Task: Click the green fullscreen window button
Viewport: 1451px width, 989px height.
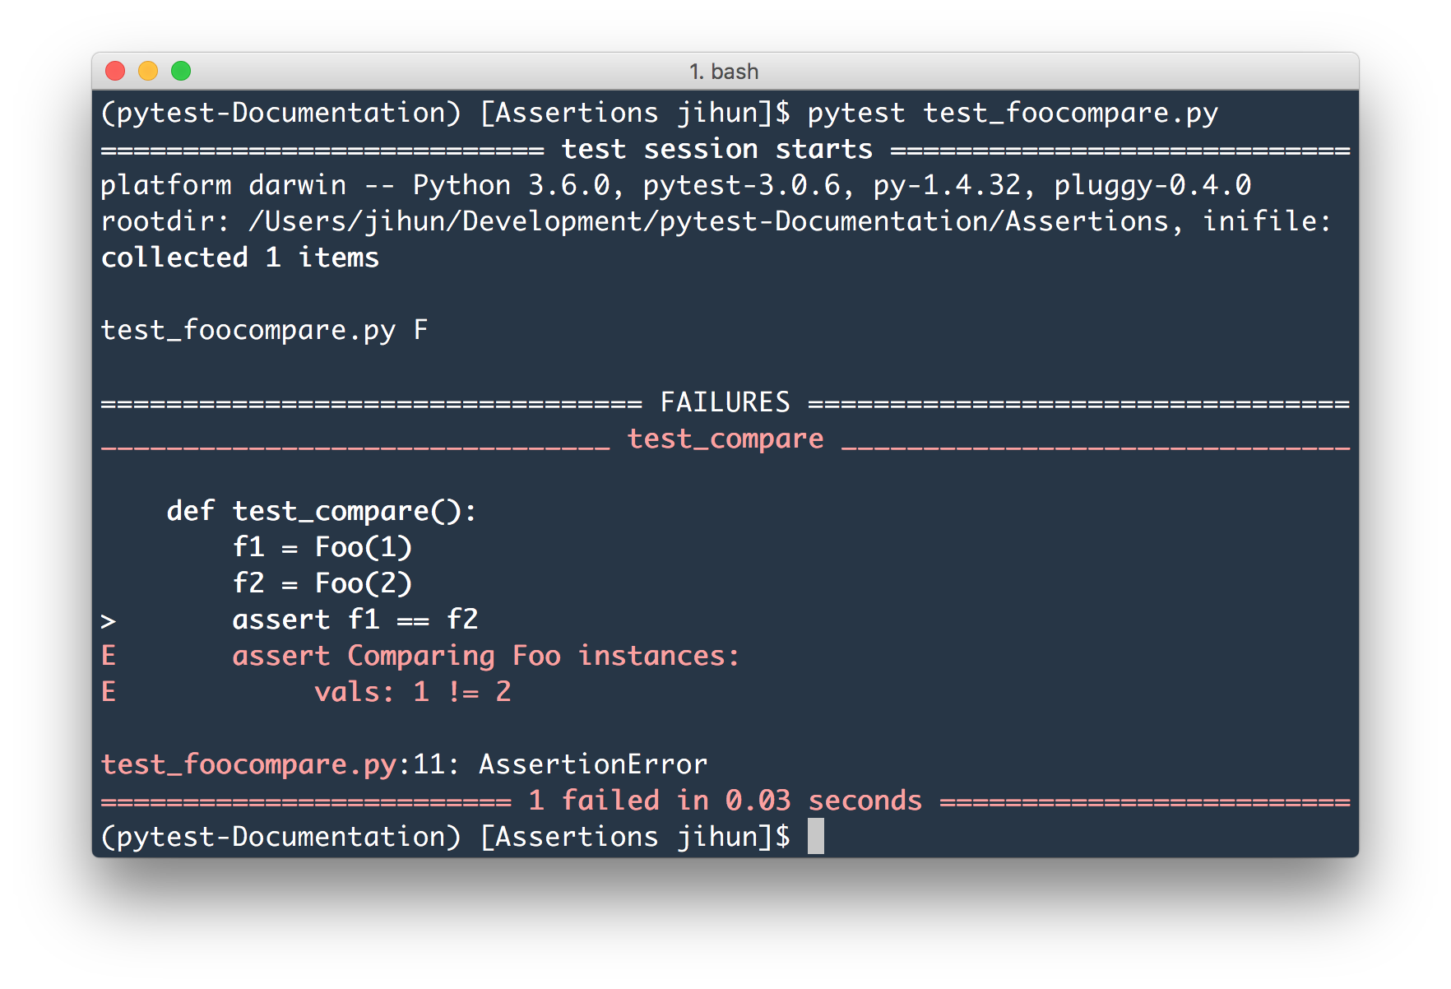Action: [x=181, y=72]
